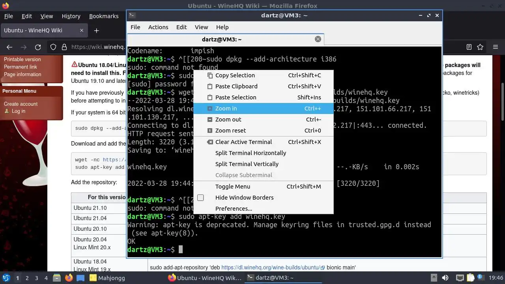
Task: Open the Printable version link
Action: pyautogui.click(x=22, y=60)
